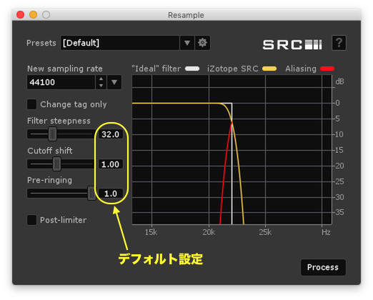Click the Filter steepness 32.0 value box
Image resolution: width=373 pixels, height=300 pixels.
(111, 134)
